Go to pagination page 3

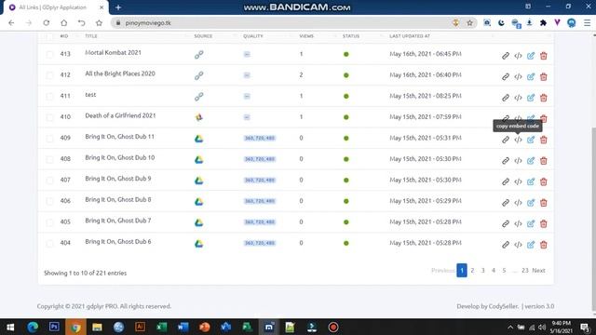482,271
